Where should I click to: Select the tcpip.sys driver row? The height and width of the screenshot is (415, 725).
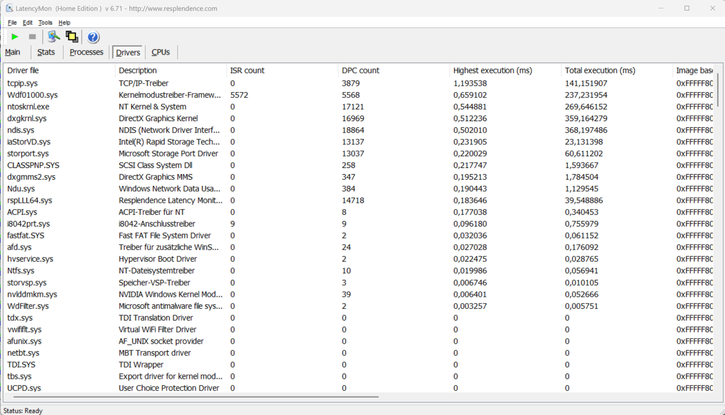(22, 83)
